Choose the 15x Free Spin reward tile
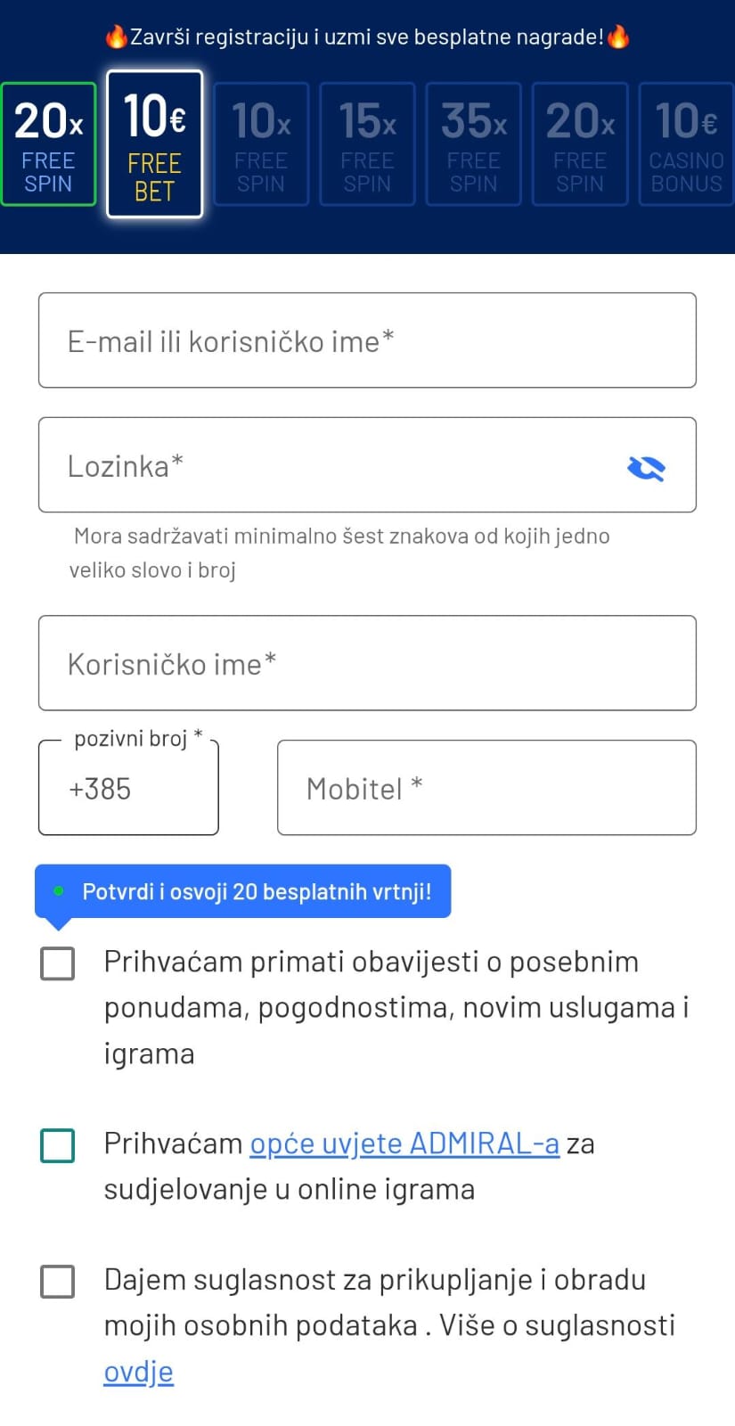 pos(367,143)
